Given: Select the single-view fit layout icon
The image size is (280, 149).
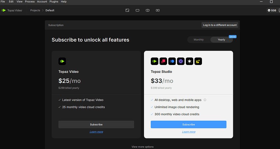Looking at the screenshot, I should [x=127, y=10].
